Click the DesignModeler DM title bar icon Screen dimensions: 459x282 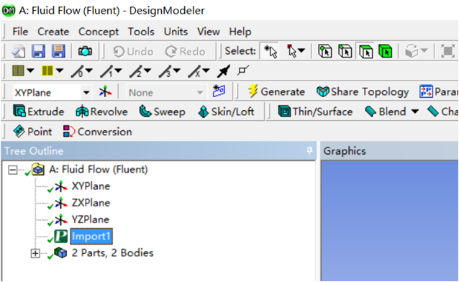point(9,11)
